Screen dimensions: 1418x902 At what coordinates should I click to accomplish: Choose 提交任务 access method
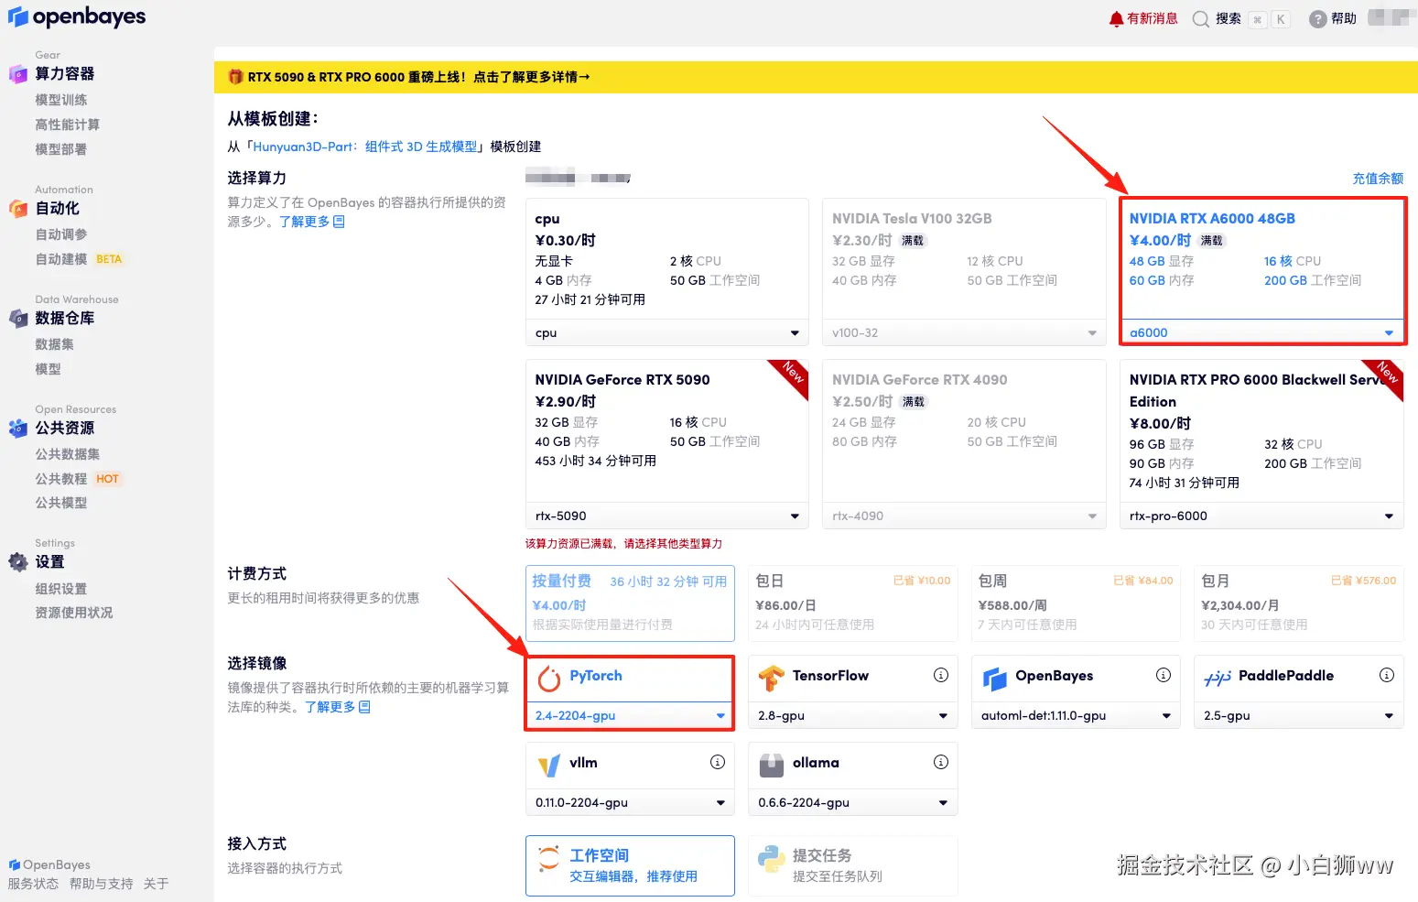[853, 865]
